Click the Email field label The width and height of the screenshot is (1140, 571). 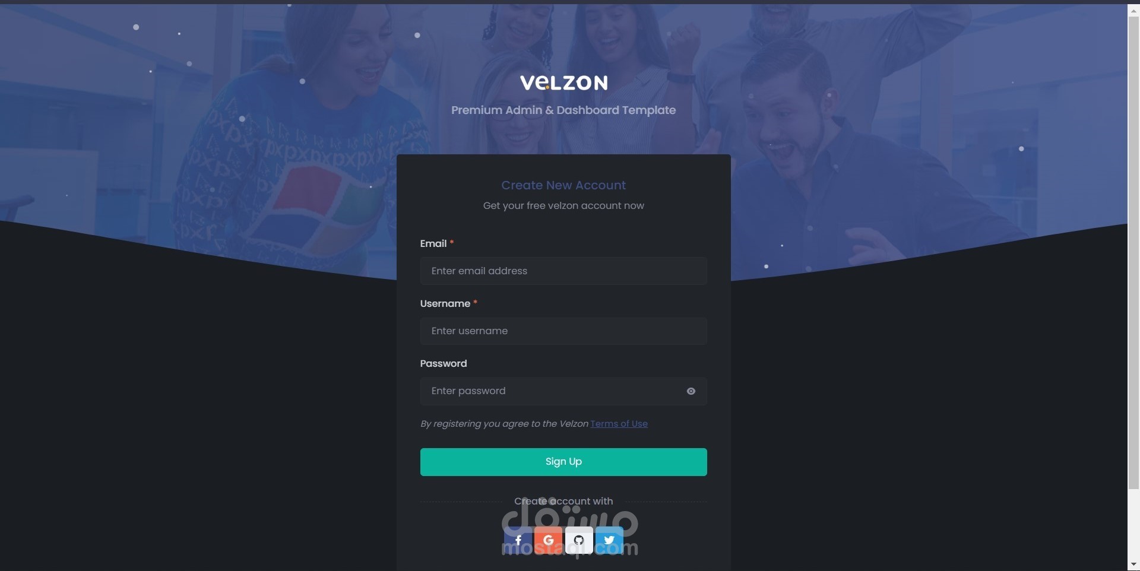[433, 243]
